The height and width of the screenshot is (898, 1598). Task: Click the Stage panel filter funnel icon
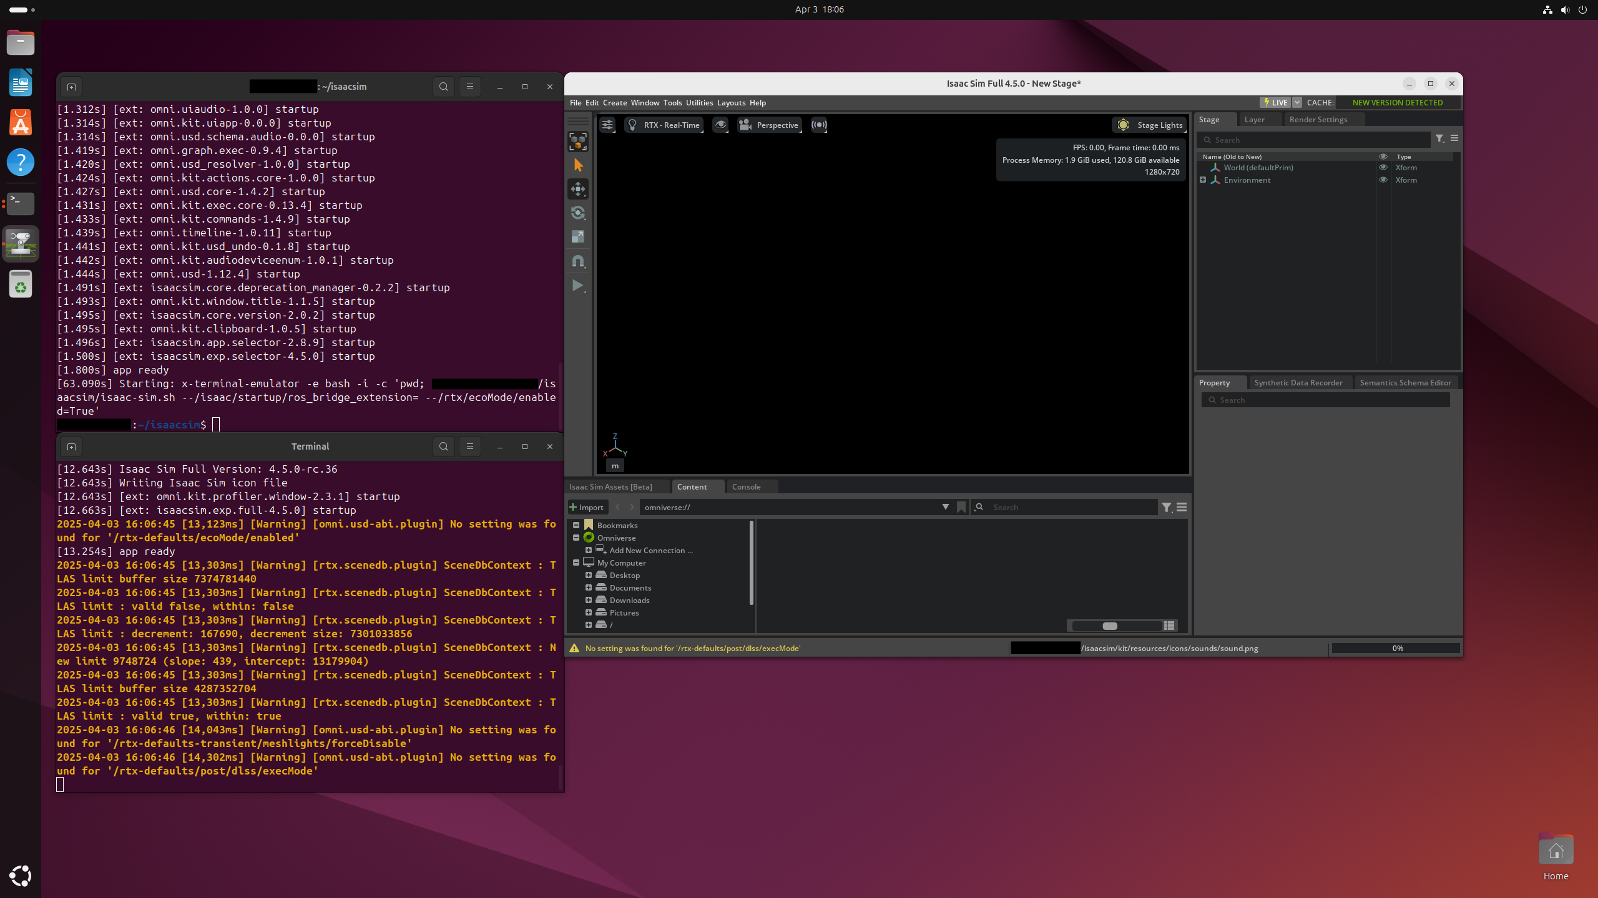point(1439,138)
